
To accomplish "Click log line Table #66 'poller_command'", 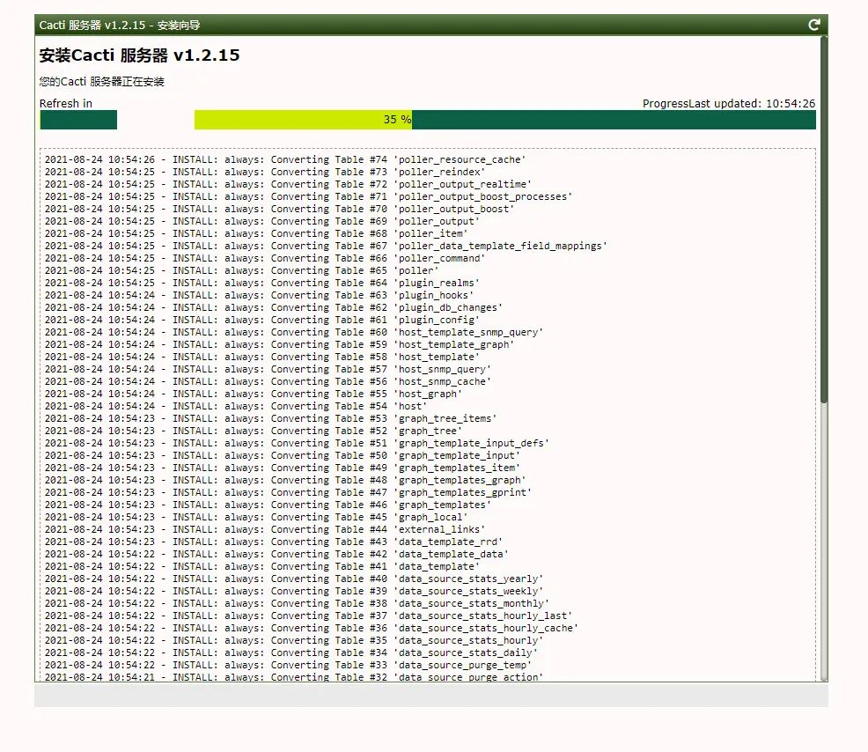I will pos(265,258).
